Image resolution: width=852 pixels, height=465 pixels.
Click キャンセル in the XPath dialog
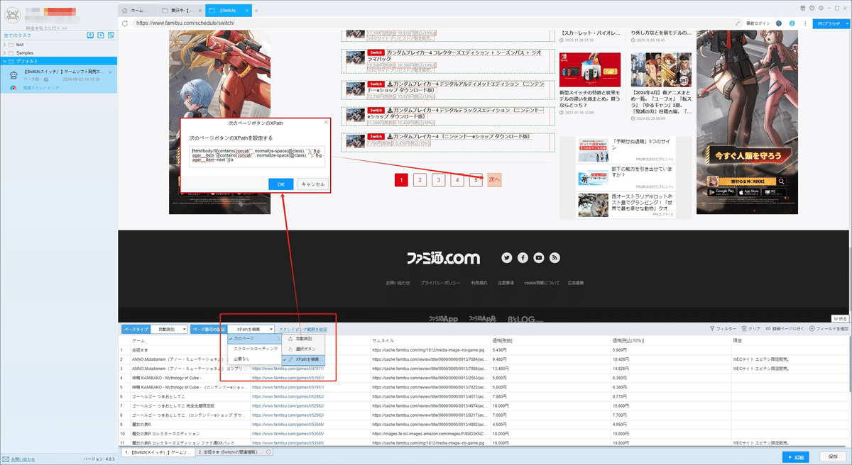click(x=312, y=184)
